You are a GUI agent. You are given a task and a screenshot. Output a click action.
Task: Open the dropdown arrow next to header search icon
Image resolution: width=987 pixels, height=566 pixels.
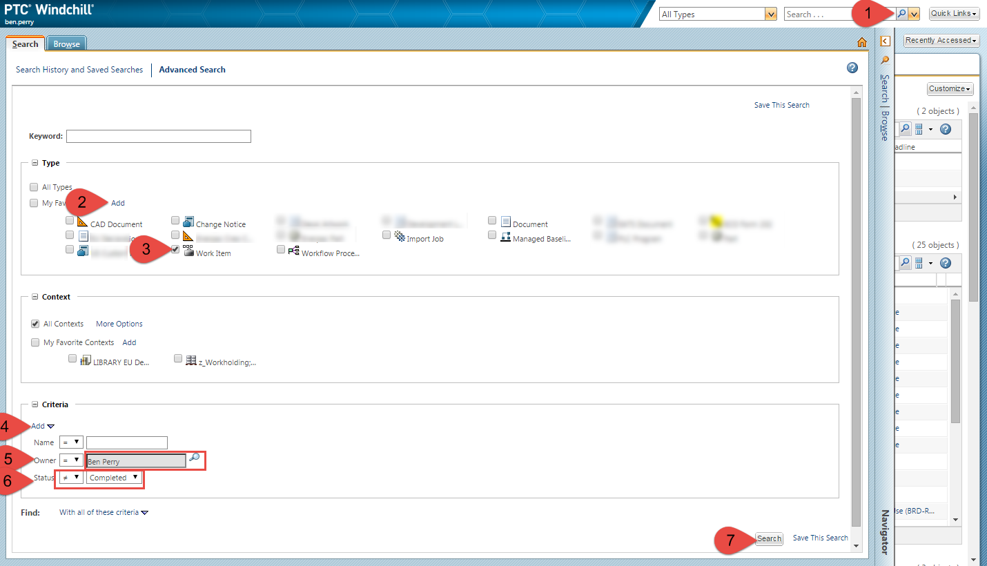click(x=914, y=14)
